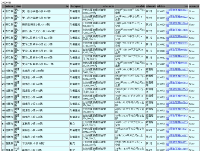
Task: Select location cell 寶山段 沙湖壢小段 371號
Action: (x=46, y=18)
